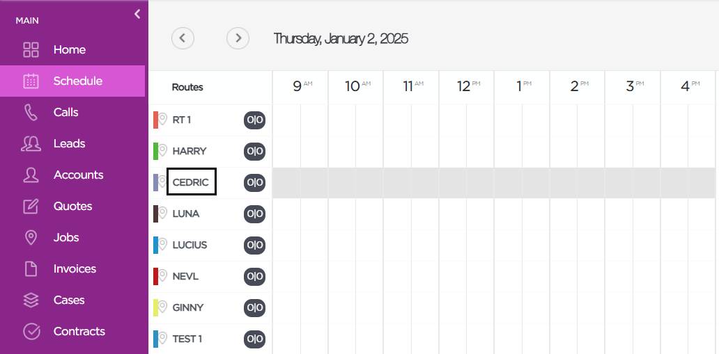
Task: Click the Quotes pencil icon
Action: (31, 206)
